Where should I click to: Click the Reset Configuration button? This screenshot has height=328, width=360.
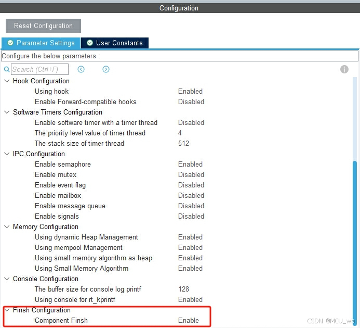tap(43, 26)
